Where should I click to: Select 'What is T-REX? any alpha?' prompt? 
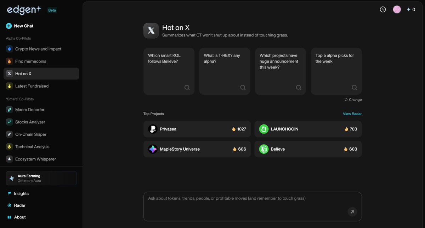pos(225,71)
